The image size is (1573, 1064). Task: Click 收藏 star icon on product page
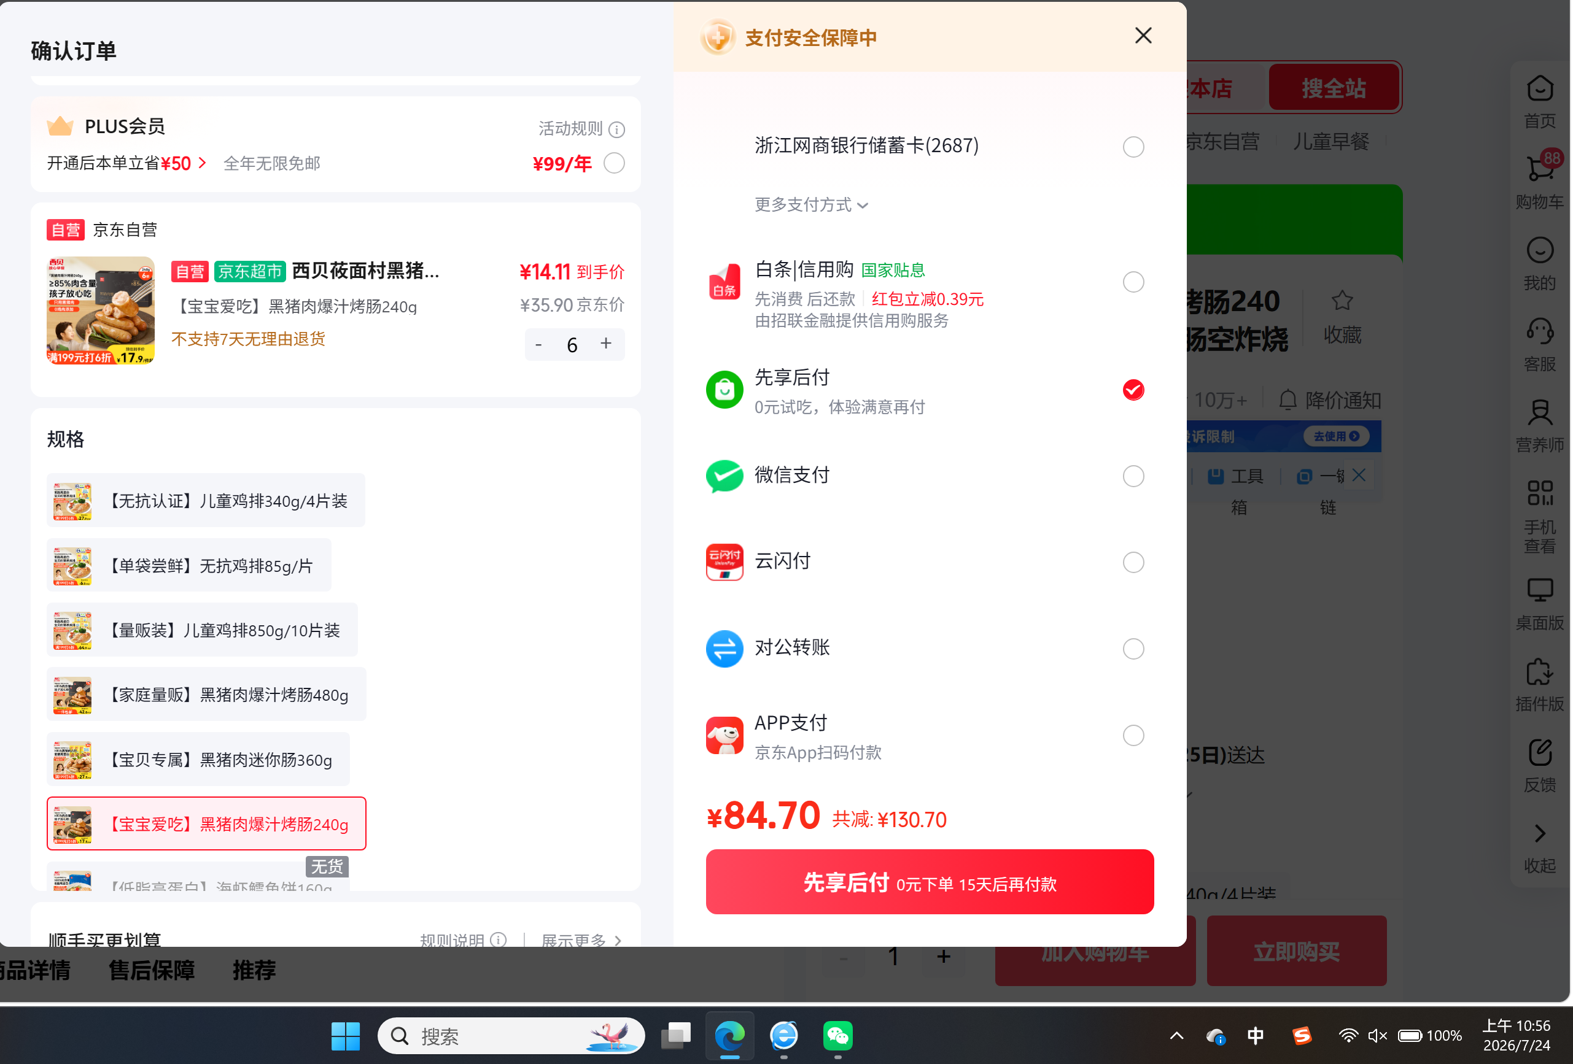click(x=1342, y=300)
